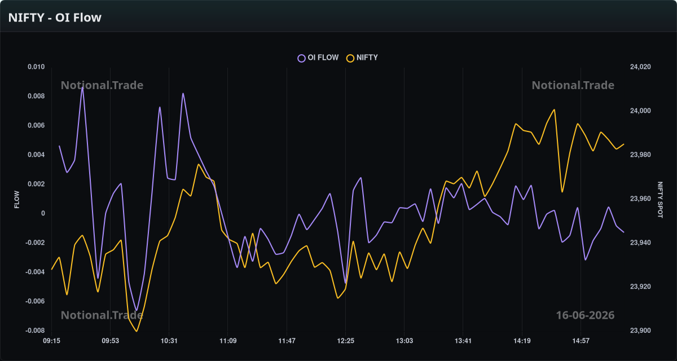Click the 11:47 time axis label
Screen dimensions: 677x361
287,341
